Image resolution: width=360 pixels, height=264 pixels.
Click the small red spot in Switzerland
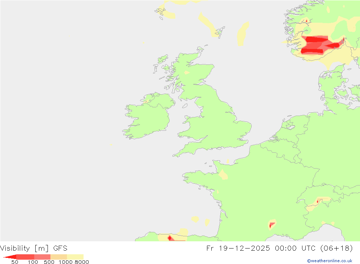point(318,201)
